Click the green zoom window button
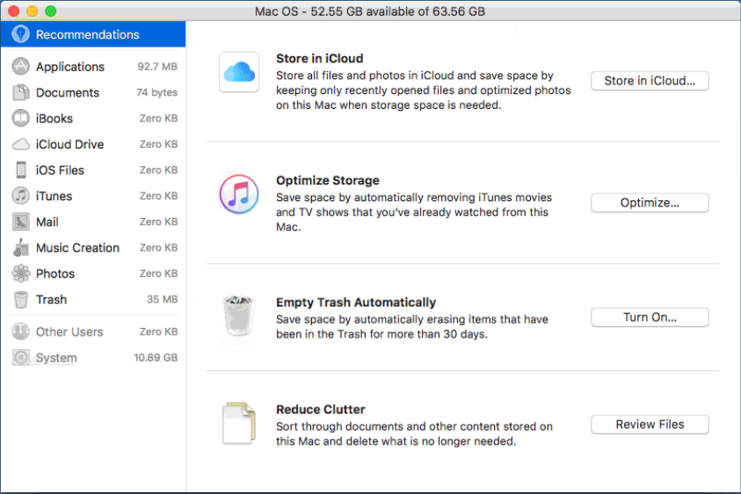This screenshot has width=741, height=494. [x=51, y=11]
